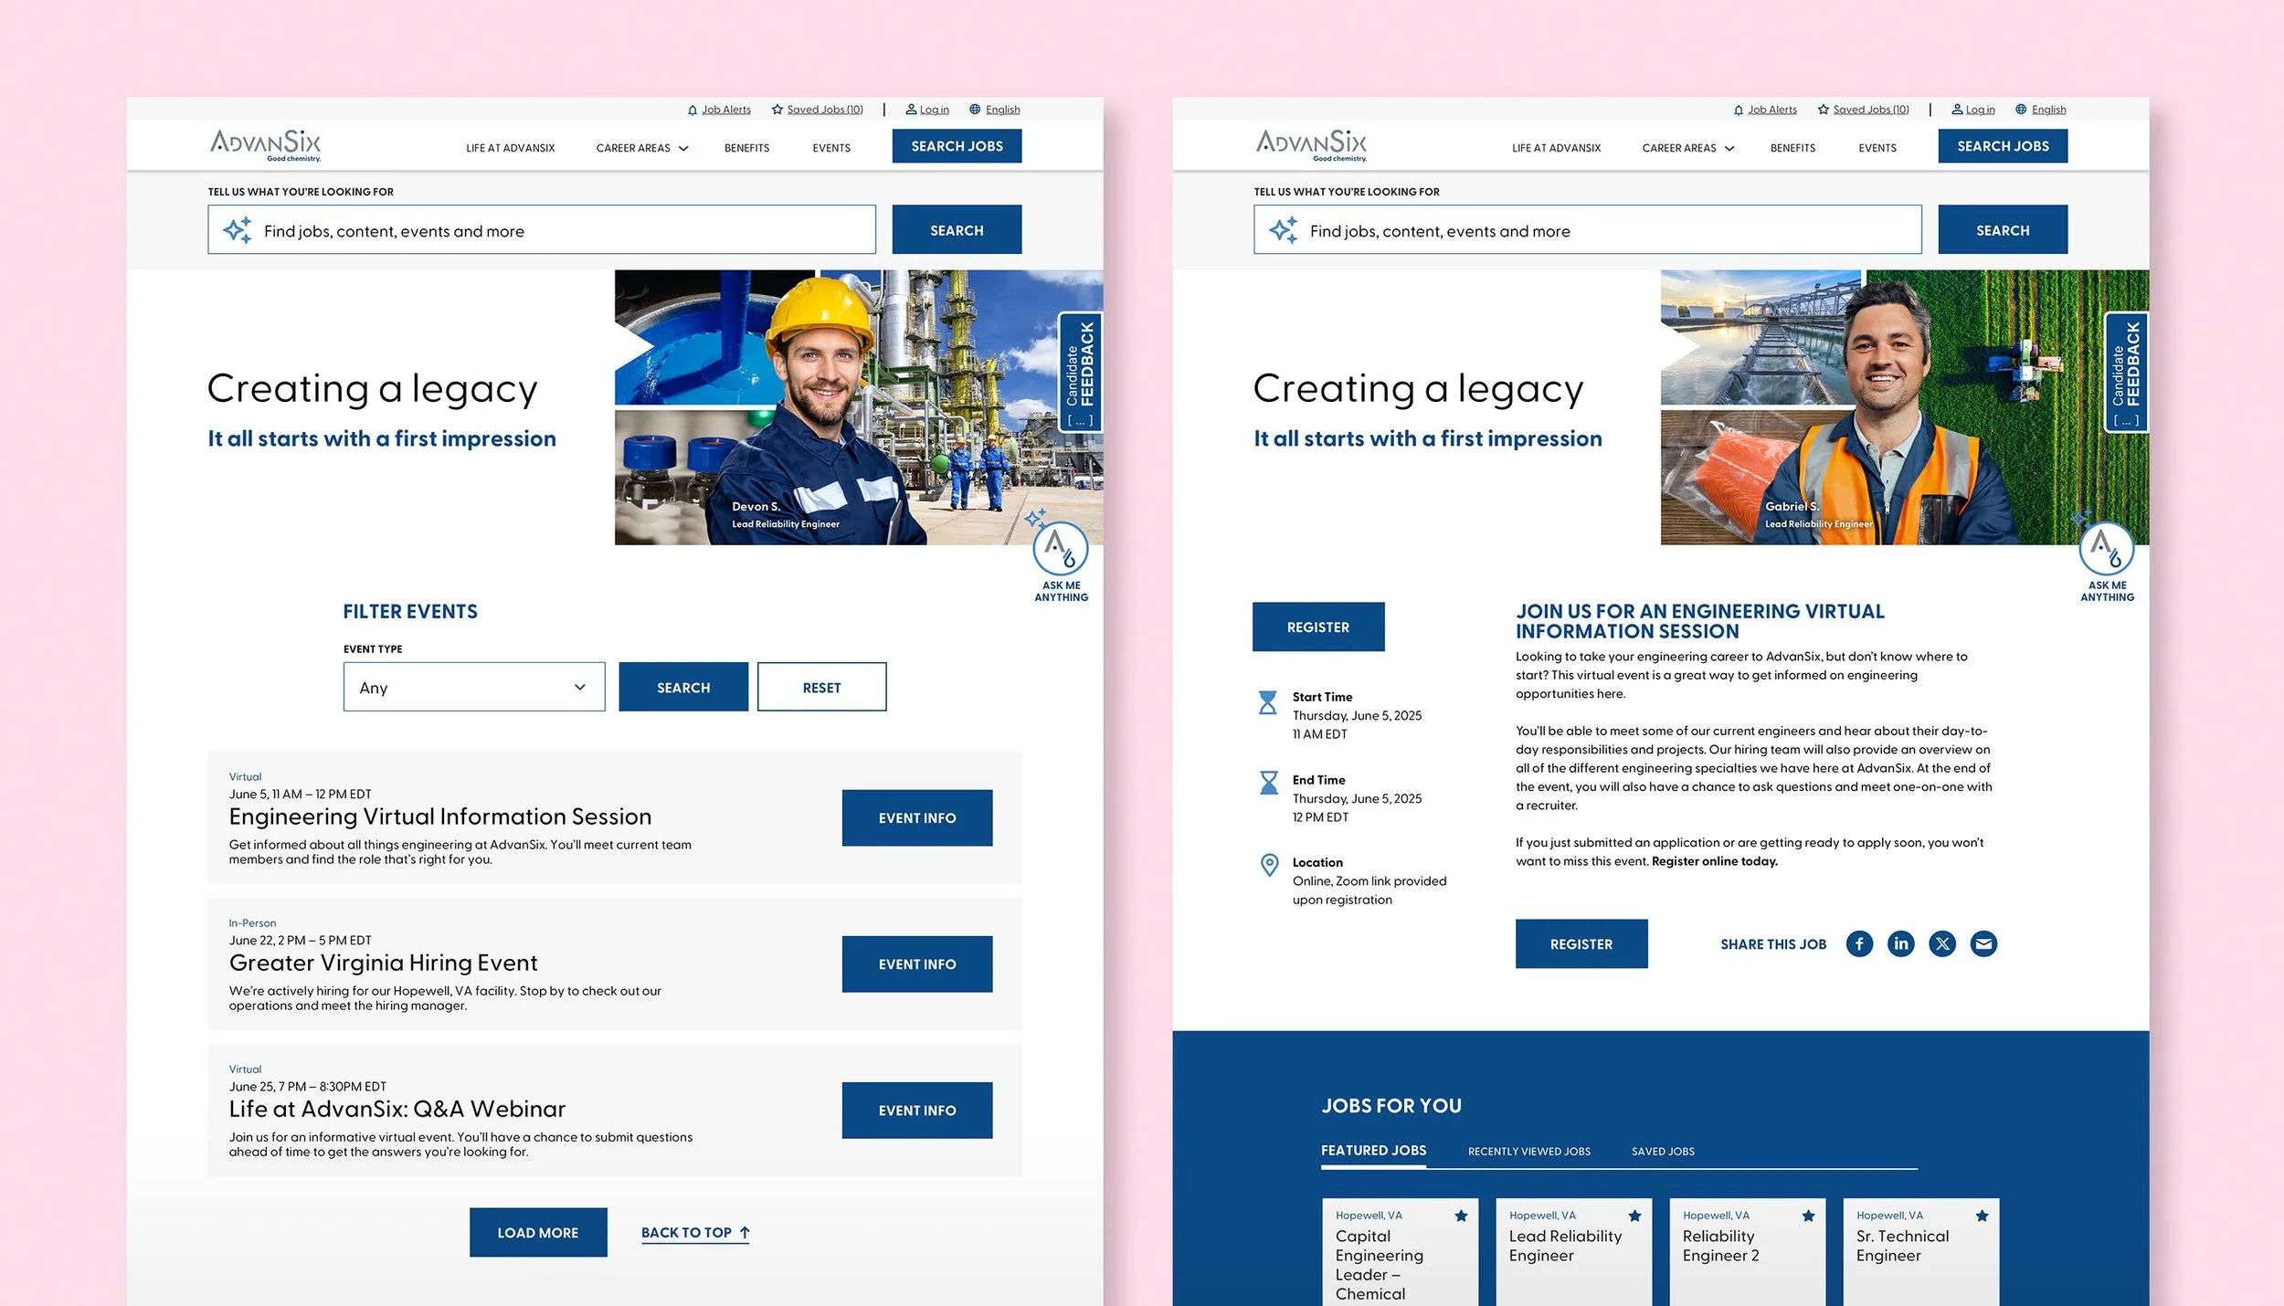Expand Career Areas menu on the left page

(x=642, y=148)
